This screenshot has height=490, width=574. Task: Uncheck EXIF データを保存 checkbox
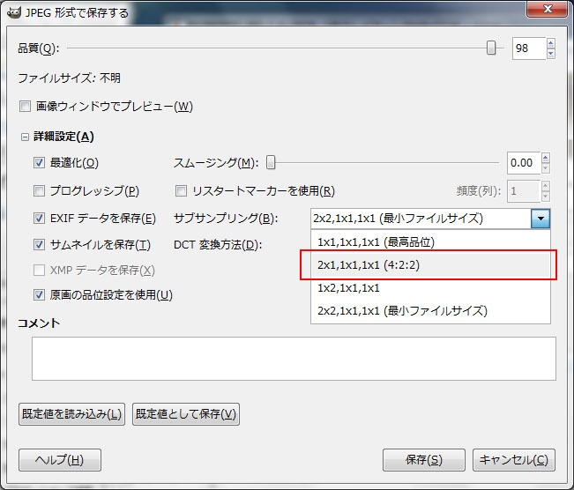pyautogui.click(x=39, y=218)
